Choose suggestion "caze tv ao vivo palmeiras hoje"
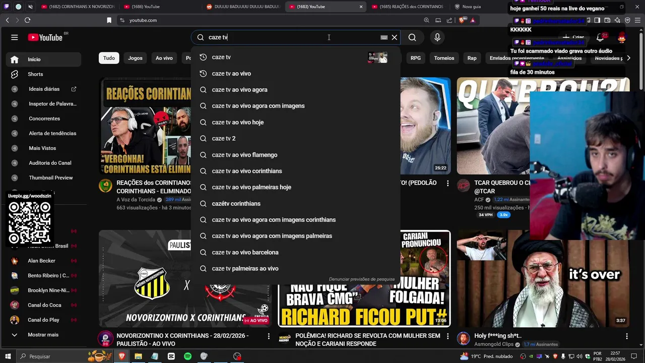645x363 pixels. pyautogui.click(x=295, y=187)
